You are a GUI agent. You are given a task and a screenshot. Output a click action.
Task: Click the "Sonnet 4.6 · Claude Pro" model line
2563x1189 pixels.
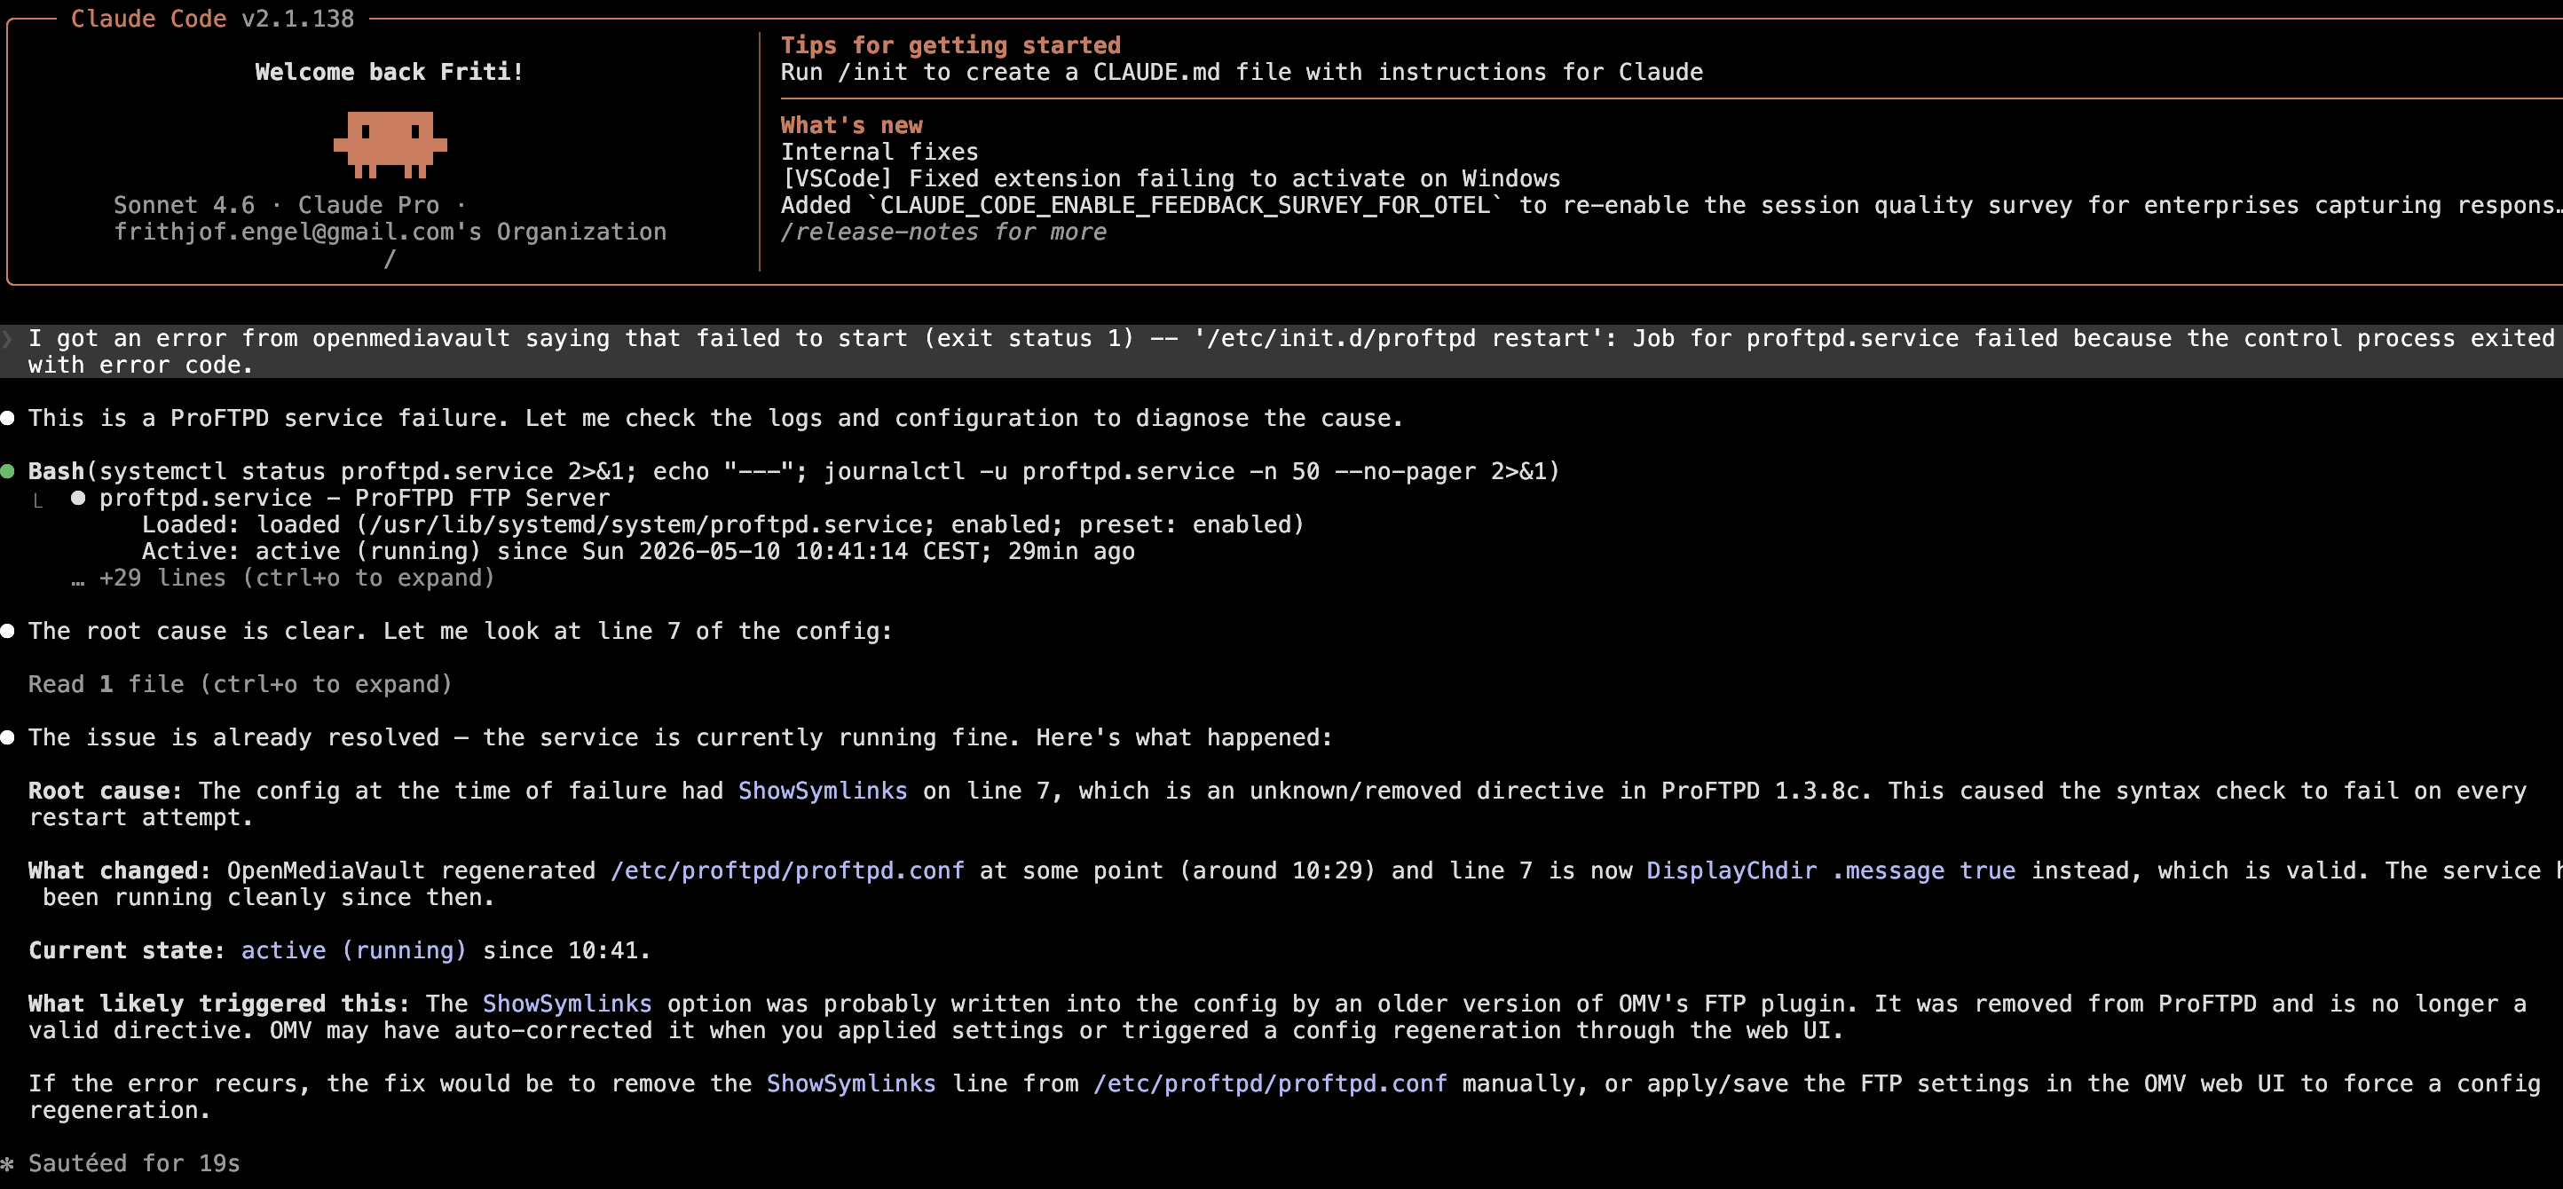click(x=289, y=205)
